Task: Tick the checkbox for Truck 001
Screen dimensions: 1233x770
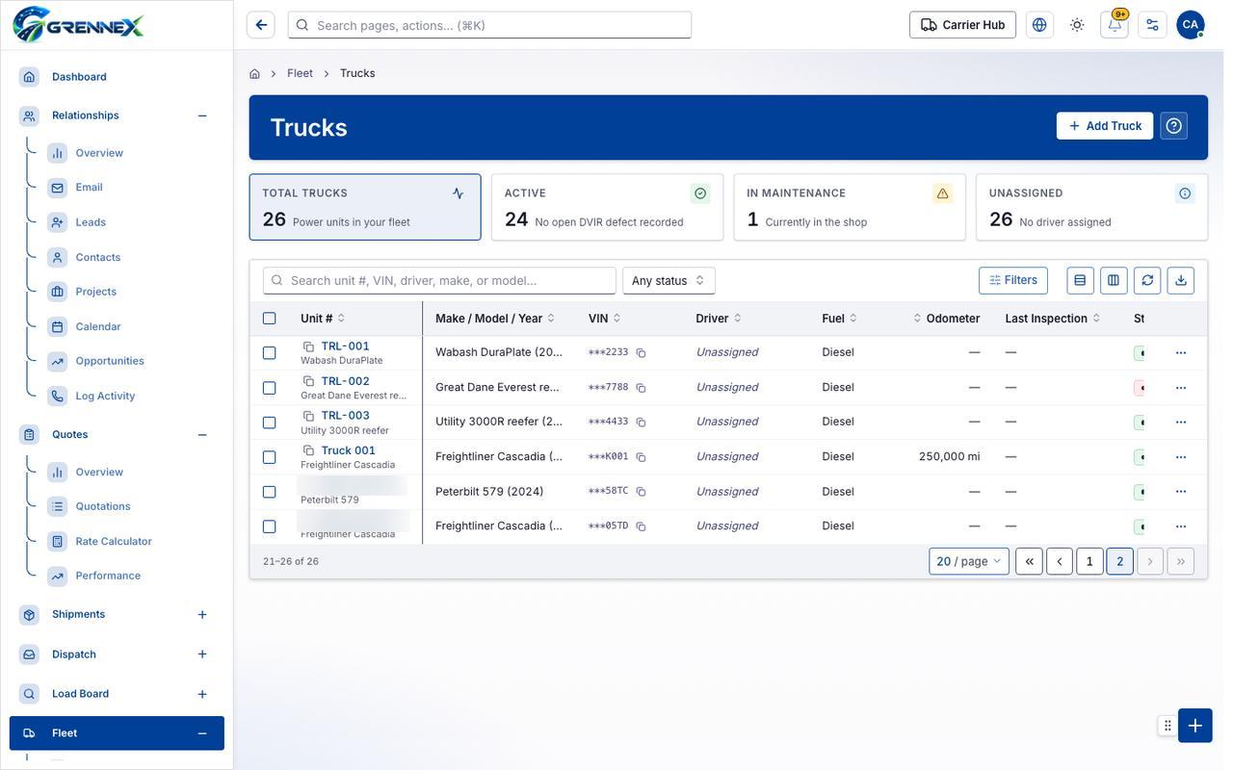Action: point(270,457)
